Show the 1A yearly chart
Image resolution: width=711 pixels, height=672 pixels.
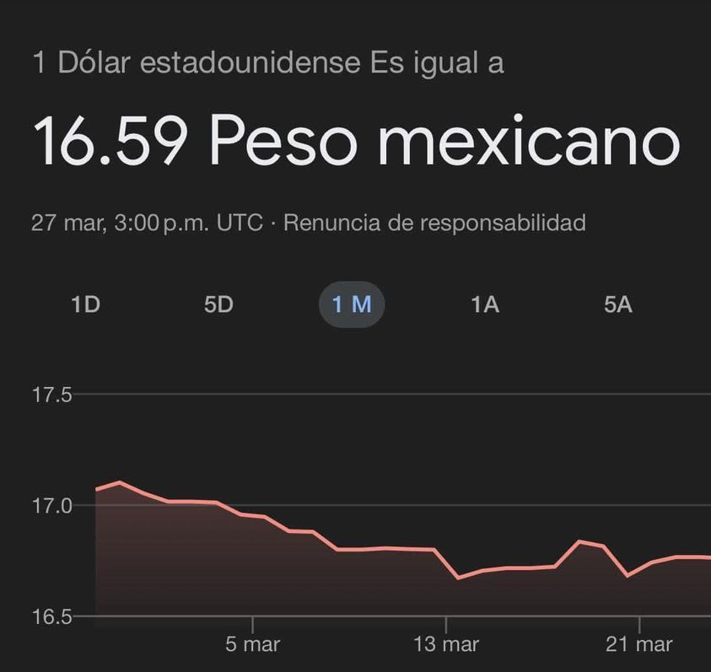485,304
